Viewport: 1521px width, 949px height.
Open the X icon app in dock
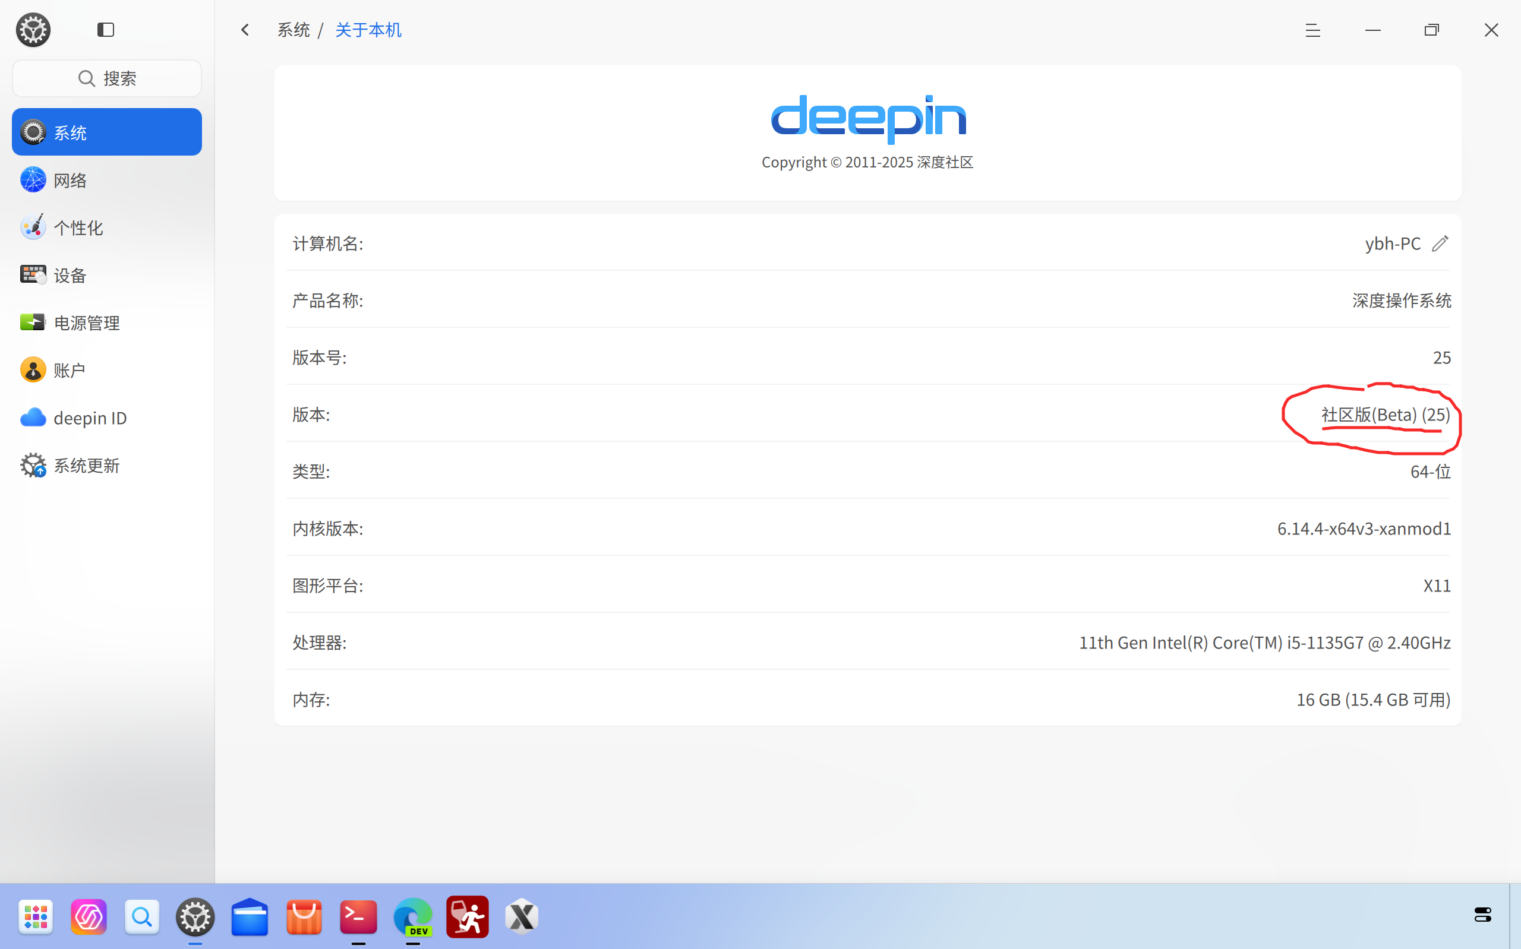(x=522, y=917)
